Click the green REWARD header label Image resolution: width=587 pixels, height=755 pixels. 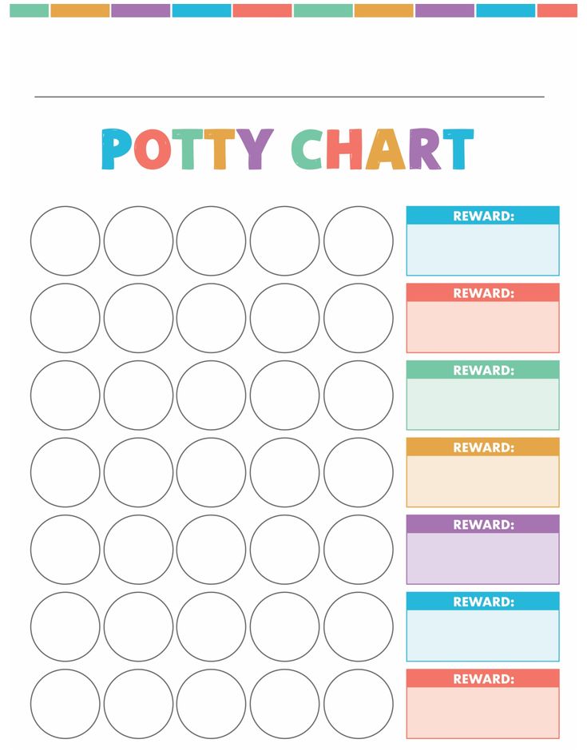pos(483,370)
